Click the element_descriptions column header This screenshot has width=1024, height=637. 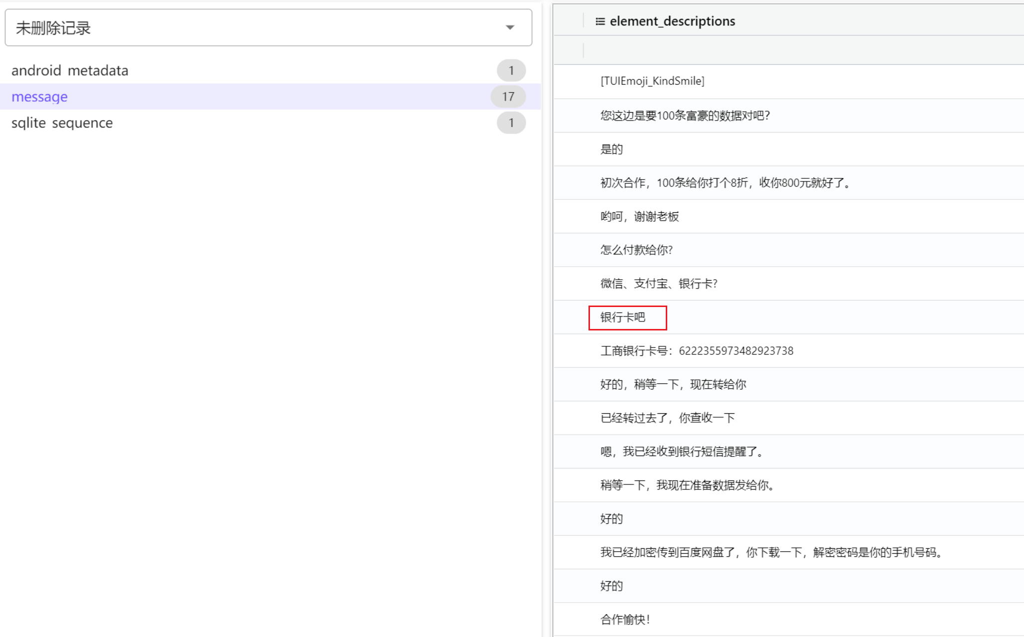(x=672, y=21)
